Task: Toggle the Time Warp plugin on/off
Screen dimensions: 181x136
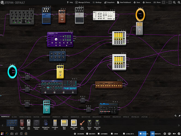Action: click(73, 79)
